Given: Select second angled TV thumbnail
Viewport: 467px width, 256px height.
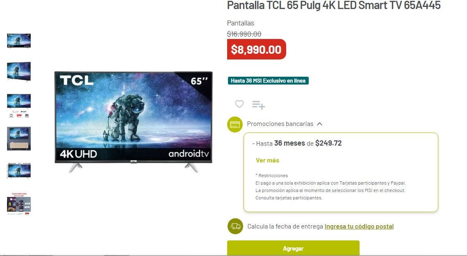Looking at the screenshot, I should click(19, 71).
